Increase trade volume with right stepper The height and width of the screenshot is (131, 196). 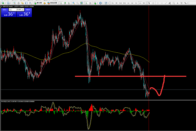tap(23, 10)
